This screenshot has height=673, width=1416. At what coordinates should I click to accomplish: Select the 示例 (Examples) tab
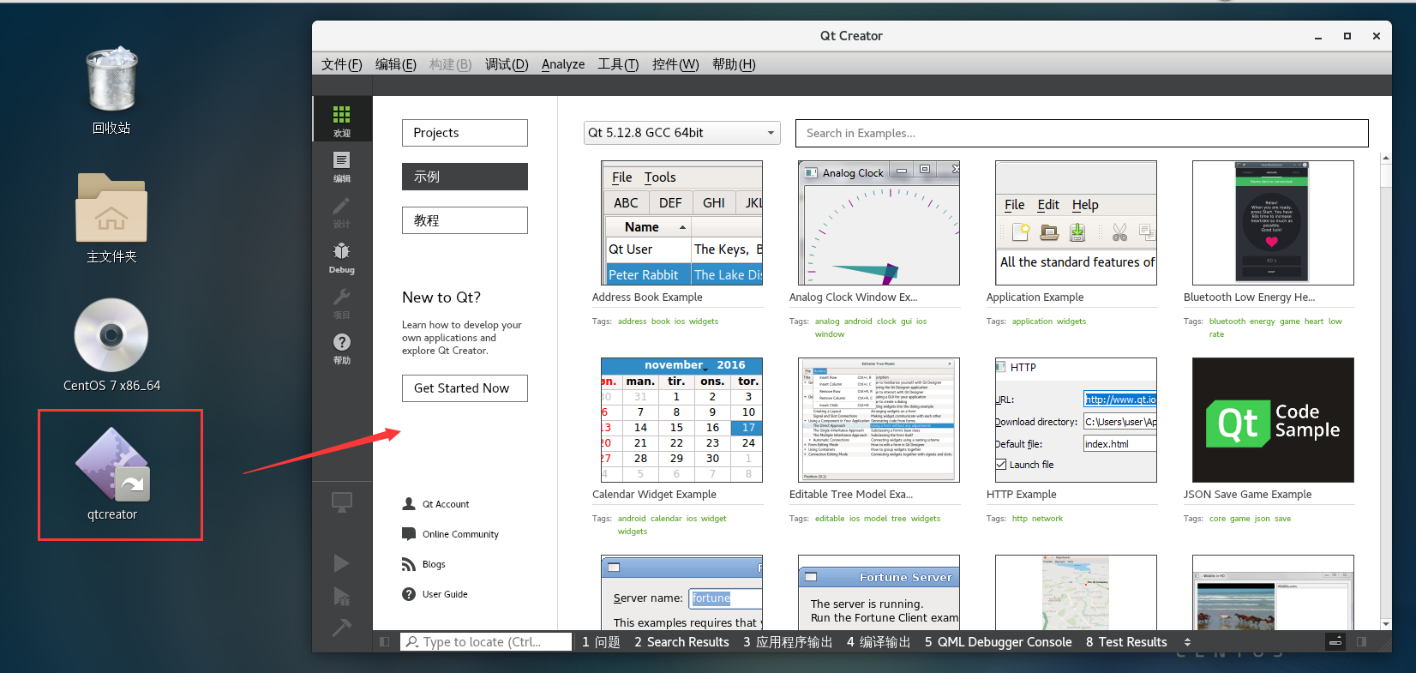coord(465,177)
